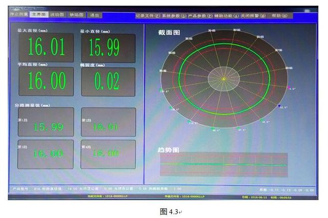Switch to the 主界面 tab

pos(40,14)
